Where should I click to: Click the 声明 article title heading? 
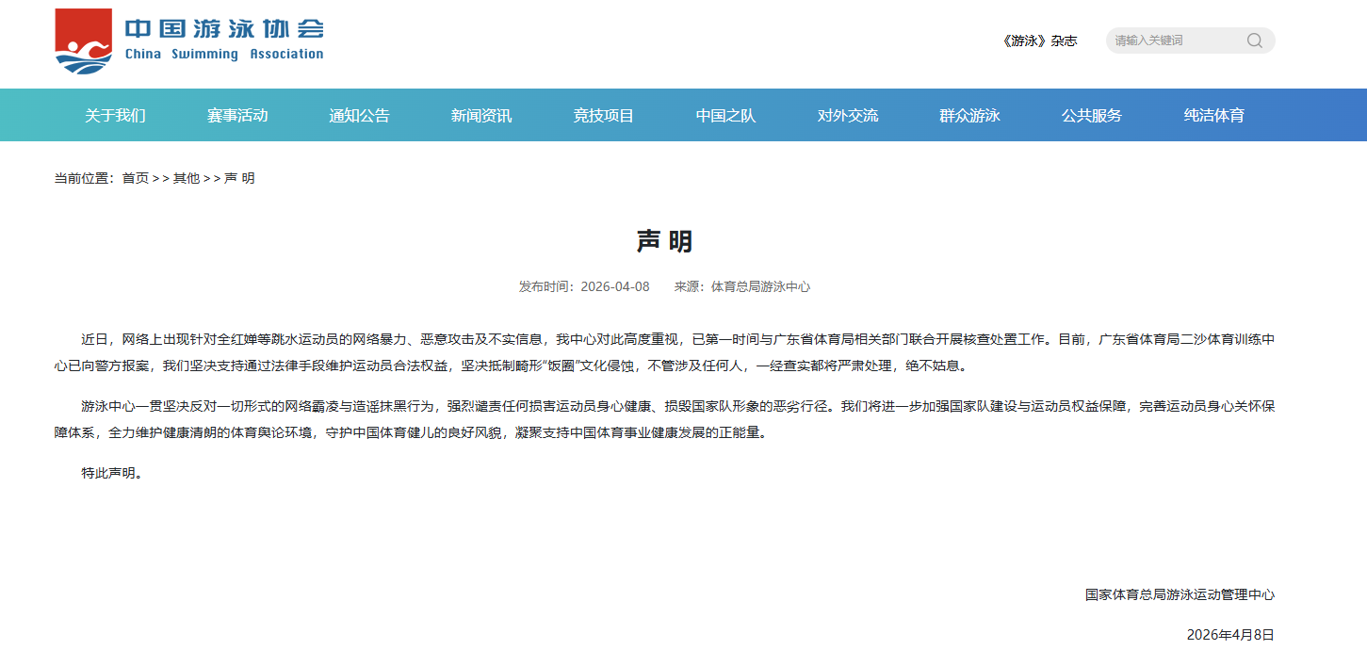click(x=664, y=241)
